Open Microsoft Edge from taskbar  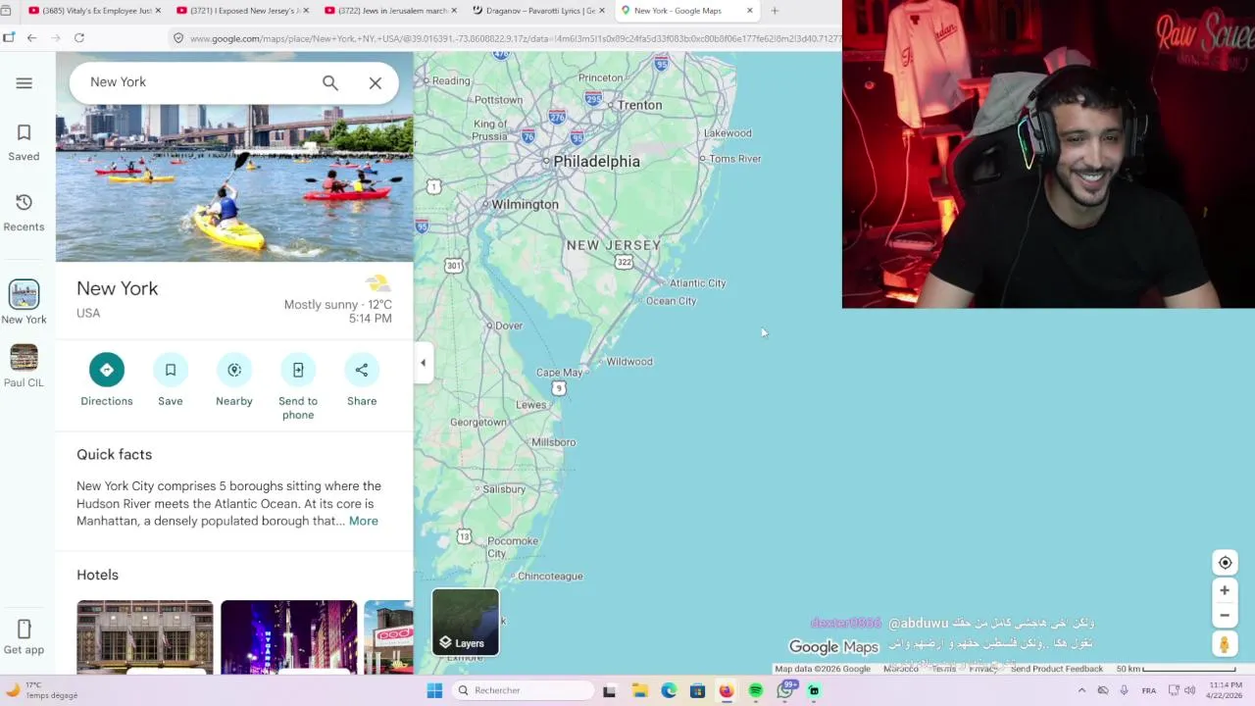pyautogui.click(x=668, y=690)
